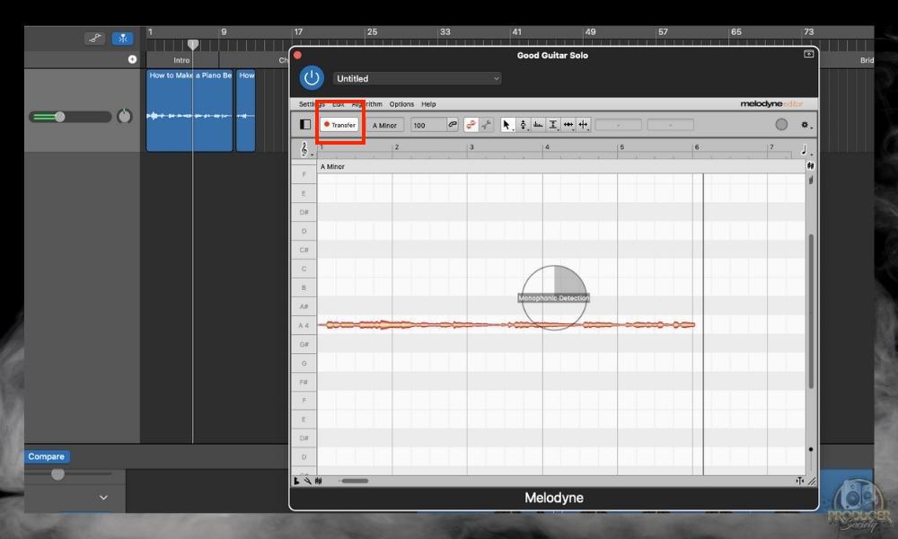This screenshot has height=539, width=898.
Task: Select the Amplitude tool
Action: (x=553, y=124)
